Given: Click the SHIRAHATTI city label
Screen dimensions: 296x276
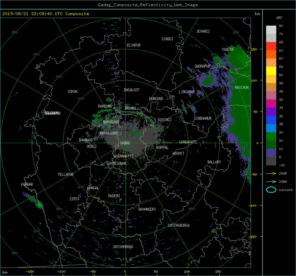Looking at the screenshot, I should [x=123, y=156].
